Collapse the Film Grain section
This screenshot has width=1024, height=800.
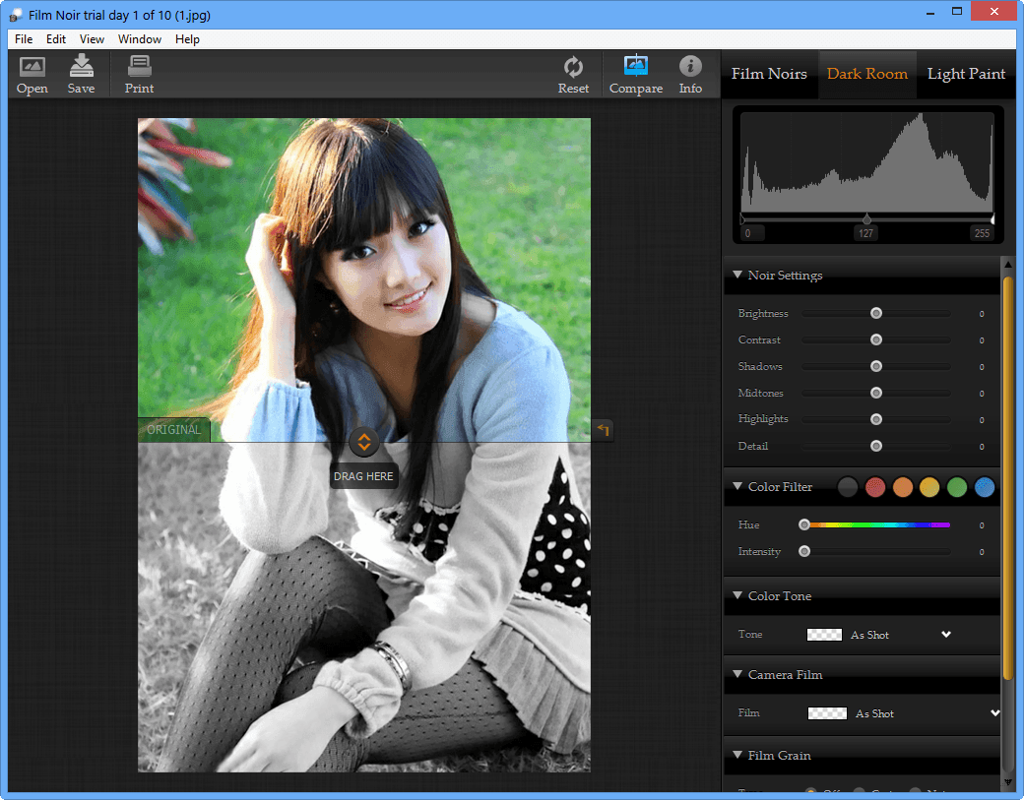[737, 756]
